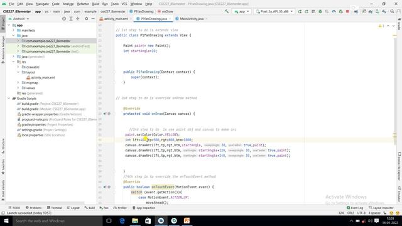
Task: Open the Android project view dropdown
Action: (19, 19)
